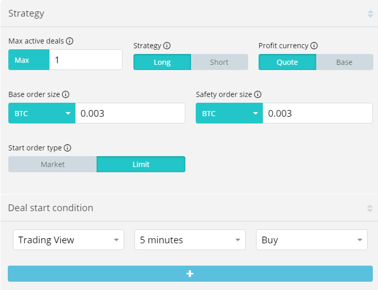Open the 5 minutes timeframe dropdown
The image size is (378, 290).
click(190, 240)
